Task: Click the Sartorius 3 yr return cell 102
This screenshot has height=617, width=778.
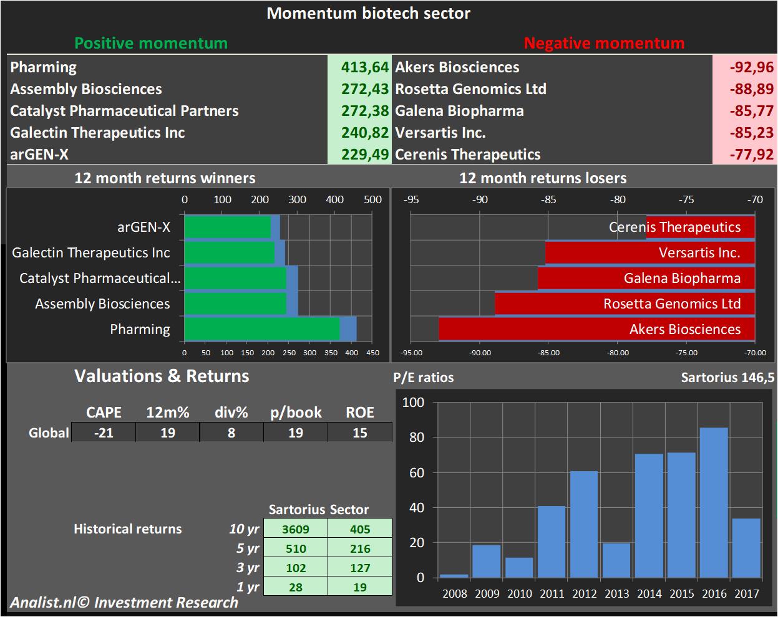Action: click(x=296, y=568)
